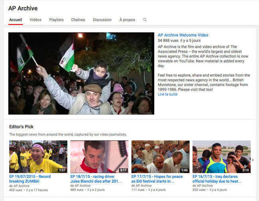
Task: Click 'de AP Archive' under the Iraq holiday video
Action: click(x=203, y=185)
